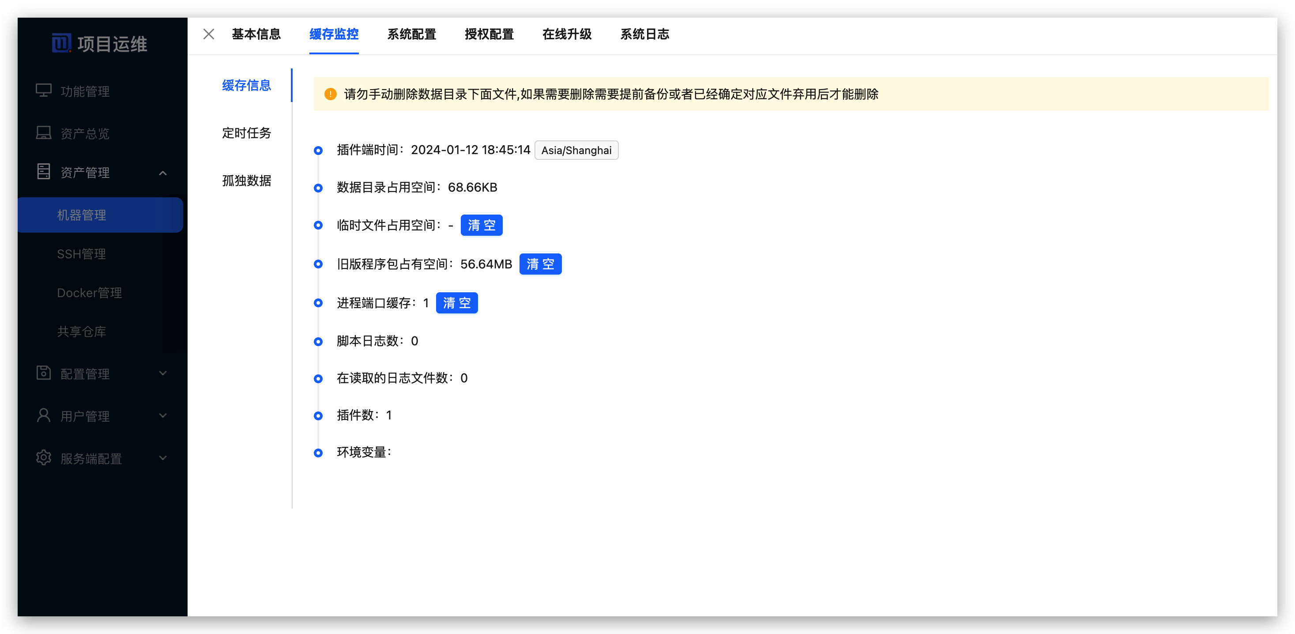
Task: Click the 项目运维 logo icon
Action: (x=61, y=43)
